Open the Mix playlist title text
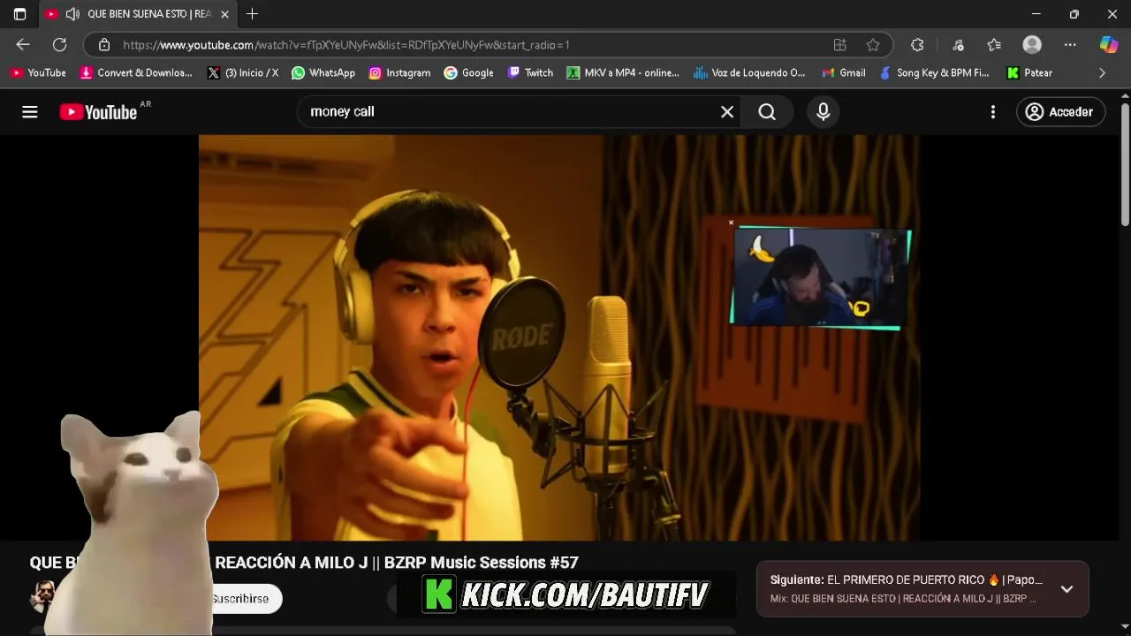1131x636 pixels. 903,599
